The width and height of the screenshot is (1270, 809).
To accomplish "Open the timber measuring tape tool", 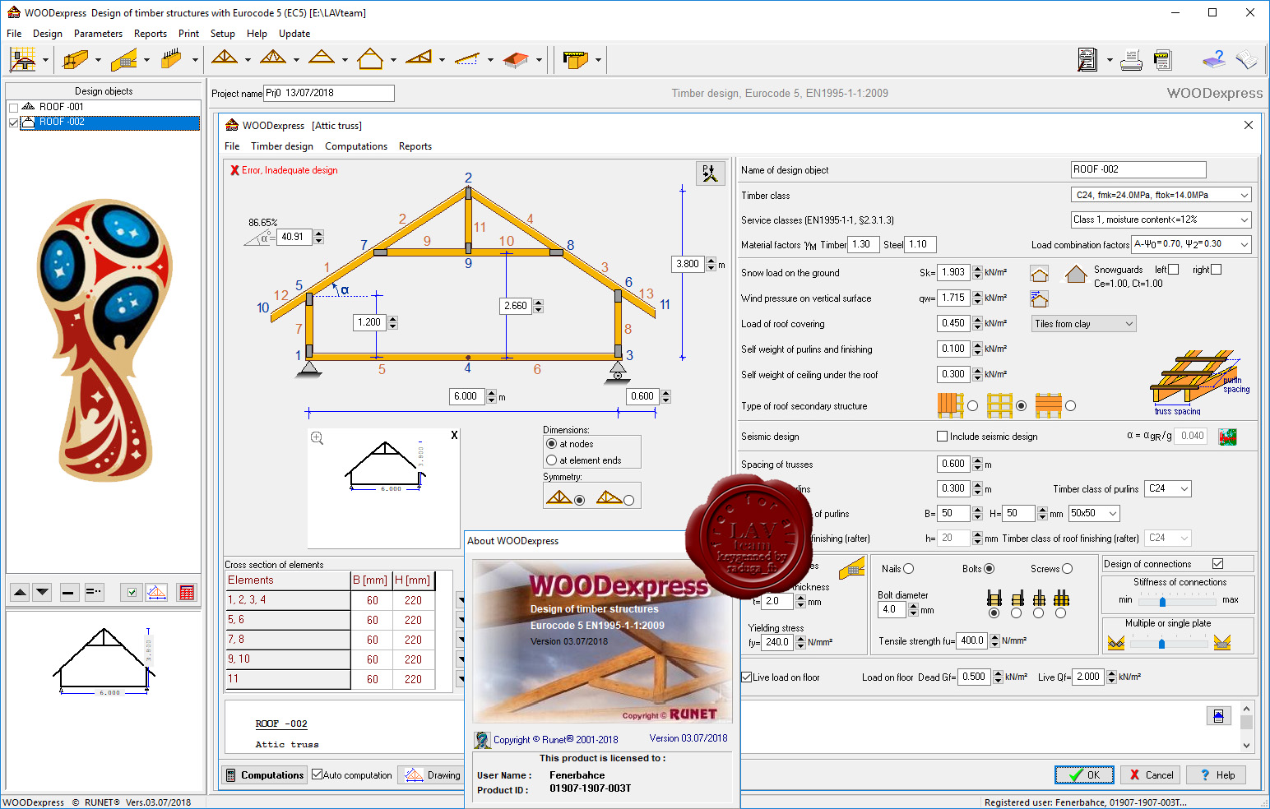I will 575,59.
